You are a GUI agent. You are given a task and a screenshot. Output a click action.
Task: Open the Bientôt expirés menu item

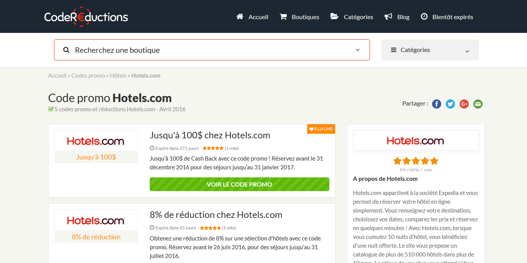[x=447, y=17]
